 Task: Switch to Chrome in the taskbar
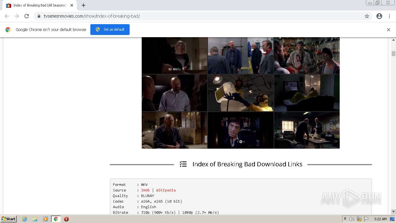pos(56,219)
